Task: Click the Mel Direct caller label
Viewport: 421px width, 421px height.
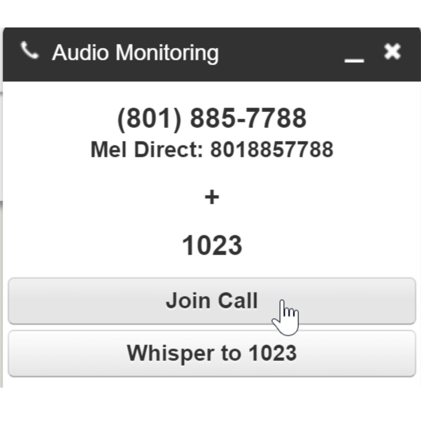Action: [146, 149]
